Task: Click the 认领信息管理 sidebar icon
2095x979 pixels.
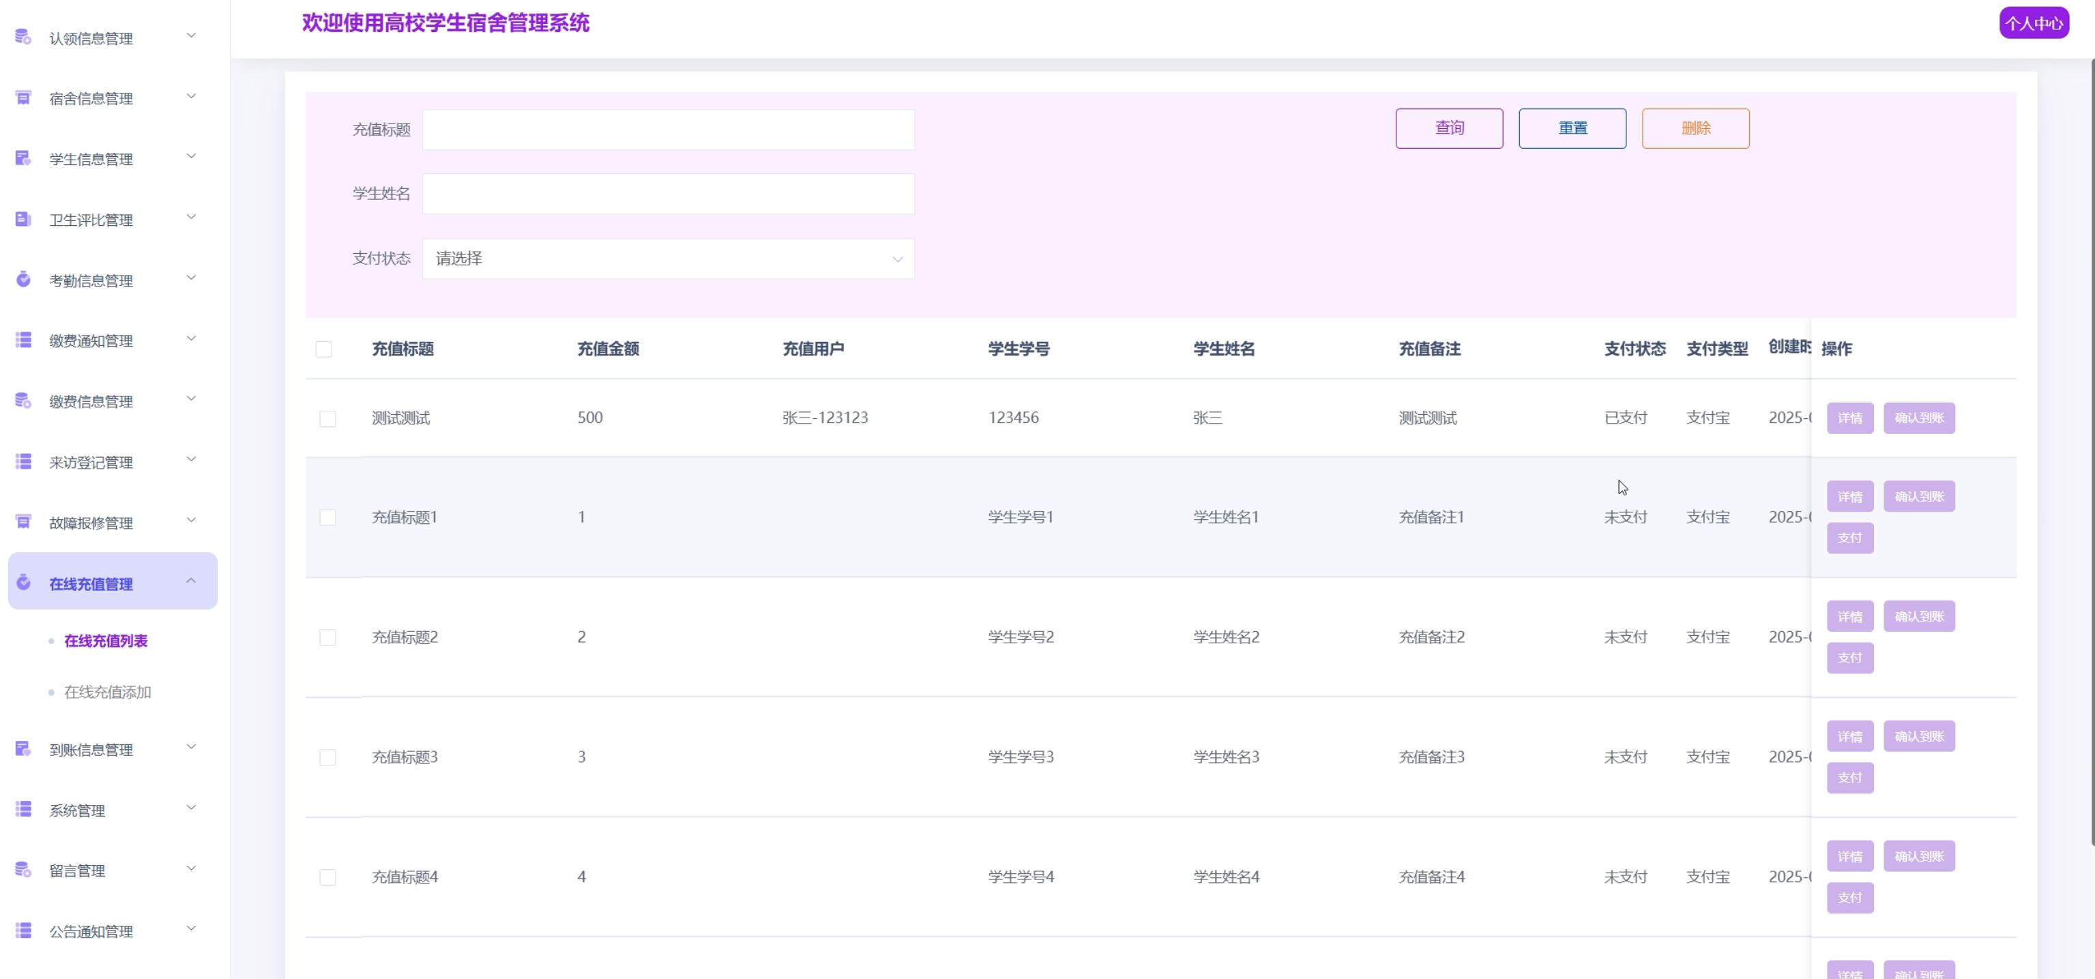Action: (x=24, y=38)
